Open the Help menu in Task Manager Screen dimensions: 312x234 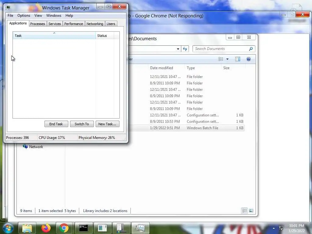pos(69,16)
